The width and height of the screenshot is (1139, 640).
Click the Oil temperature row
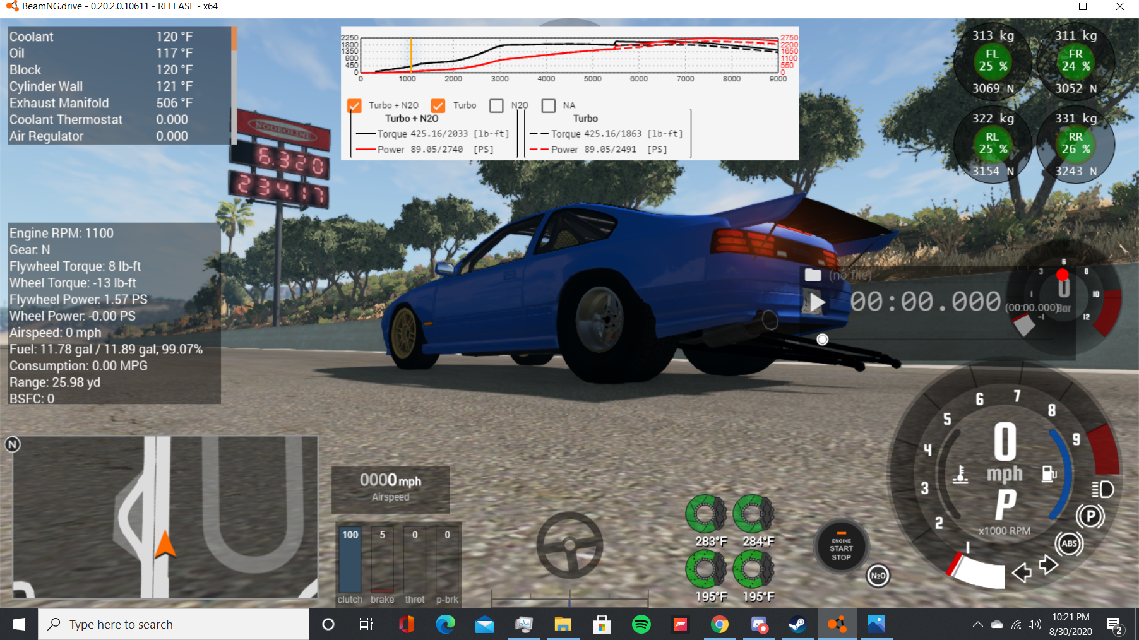119,53
